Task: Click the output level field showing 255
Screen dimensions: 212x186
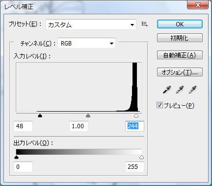Action: click(134, 167)
